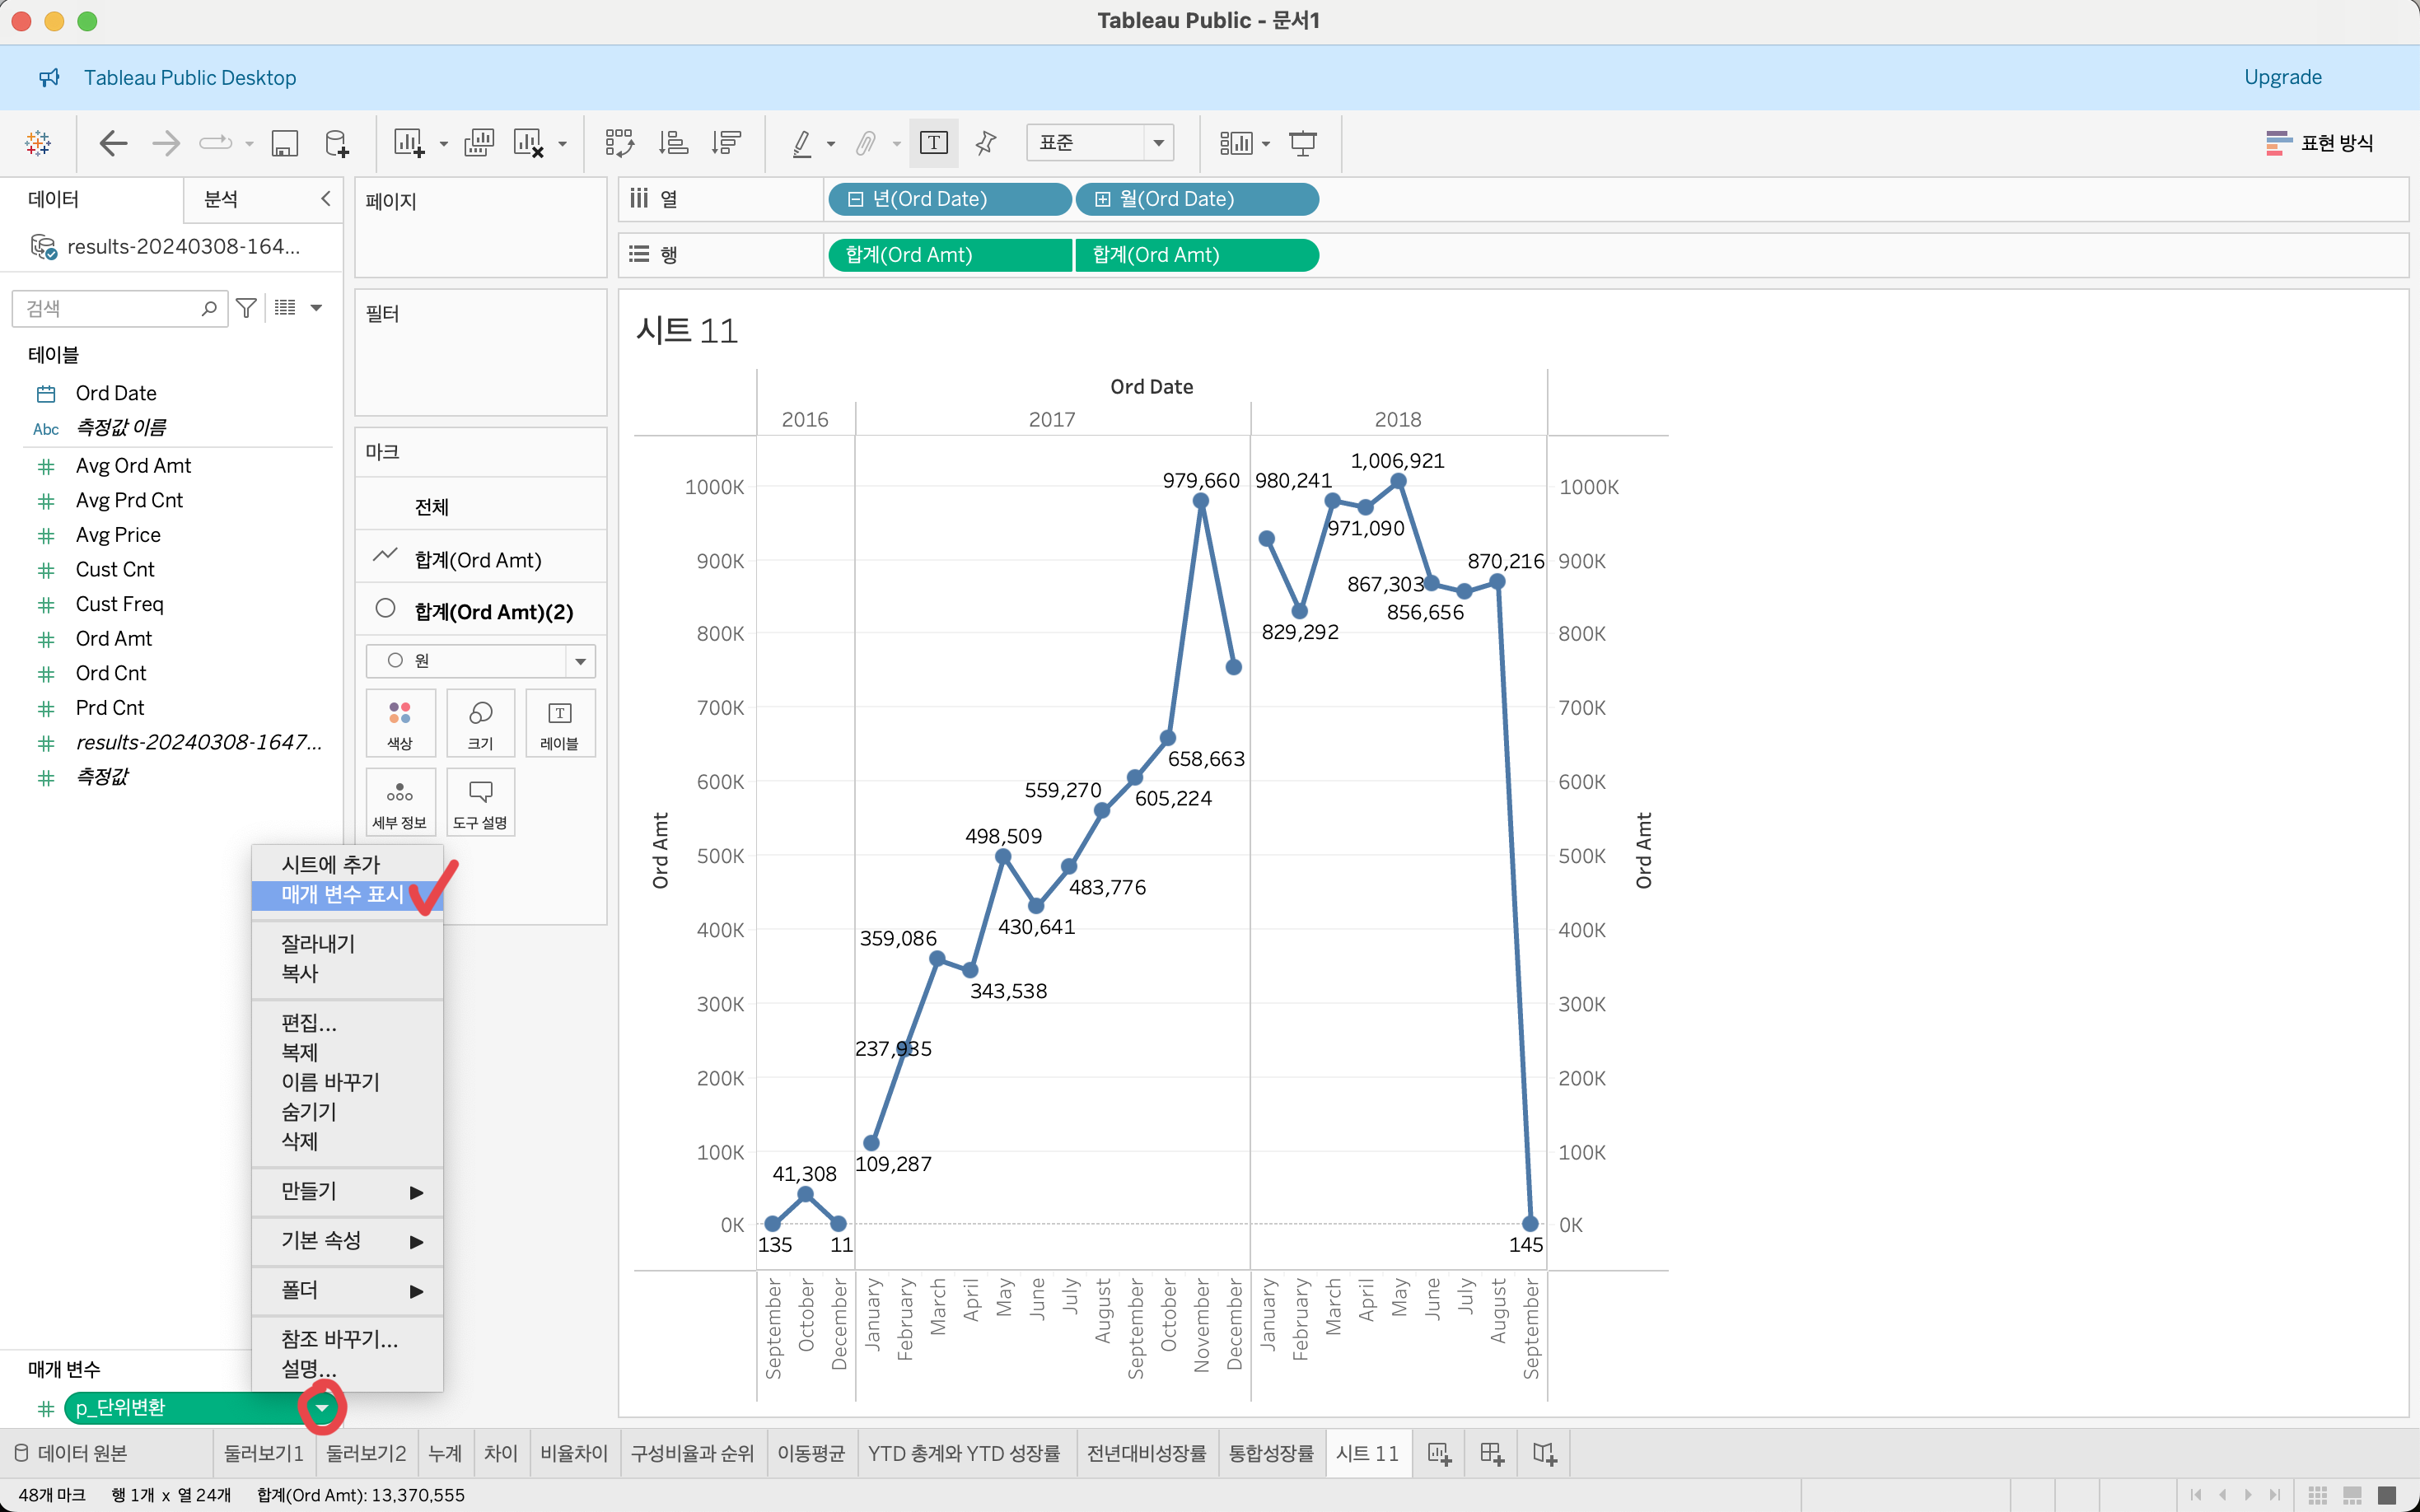
Task: Click the Upgrade link
Action: pyautogui.click(x=2282, y=77)
